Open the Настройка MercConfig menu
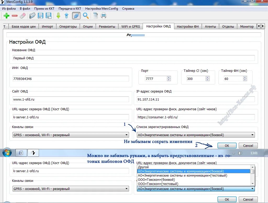This screenshot has width=268, height=203. pos(102,9)
